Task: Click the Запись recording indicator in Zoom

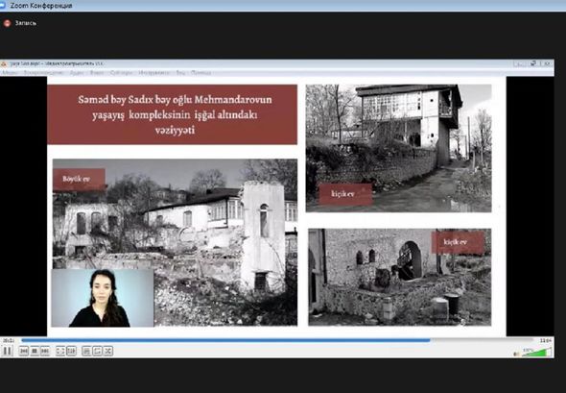Action: click(x=20, y=23)
